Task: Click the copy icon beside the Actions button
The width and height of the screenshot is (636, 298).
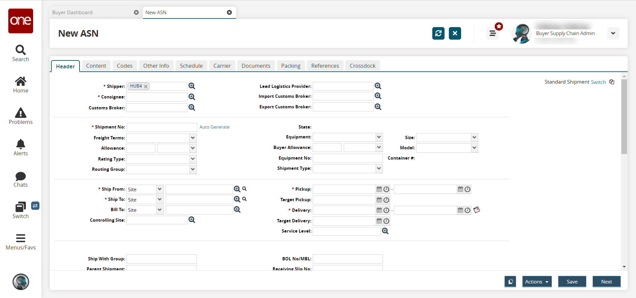Action: tap(510, 282)
